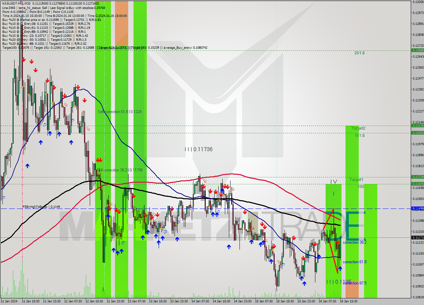Click the 'average_Buy_entry: 0.1080742' text
Viewport: 424px width, 305px height.
pyautogui.click(x=185, y=48)
